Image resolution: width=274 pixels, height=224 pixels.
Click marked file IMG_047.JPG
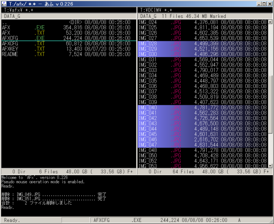point(203,145)
